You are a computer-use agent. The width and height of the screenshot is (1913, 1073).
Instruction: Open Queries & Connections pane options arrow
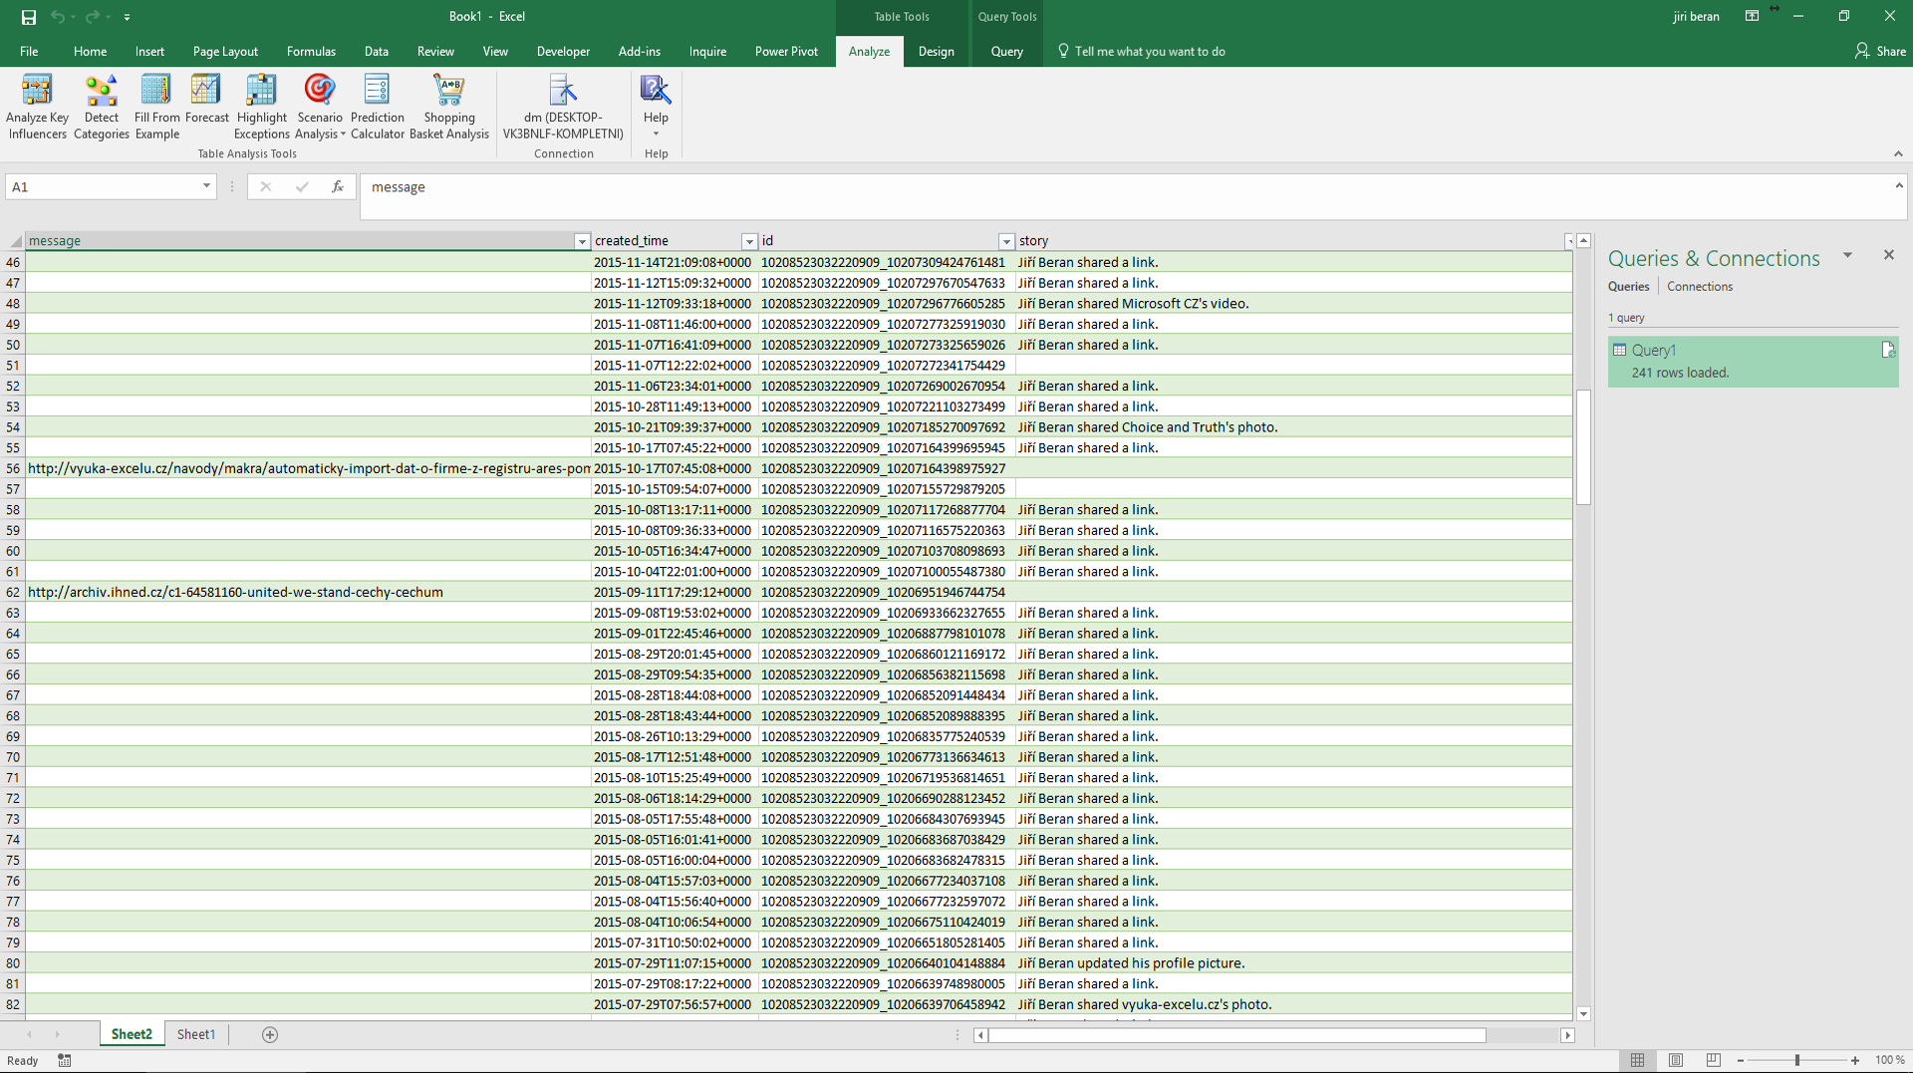point(1847,256)
